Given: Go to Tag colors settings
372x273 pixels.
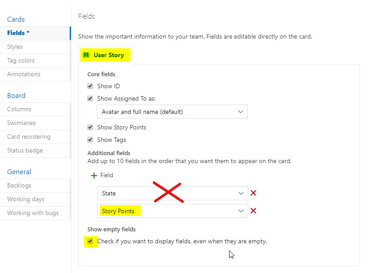Looking at the screenshot, I should click(21, 61).
